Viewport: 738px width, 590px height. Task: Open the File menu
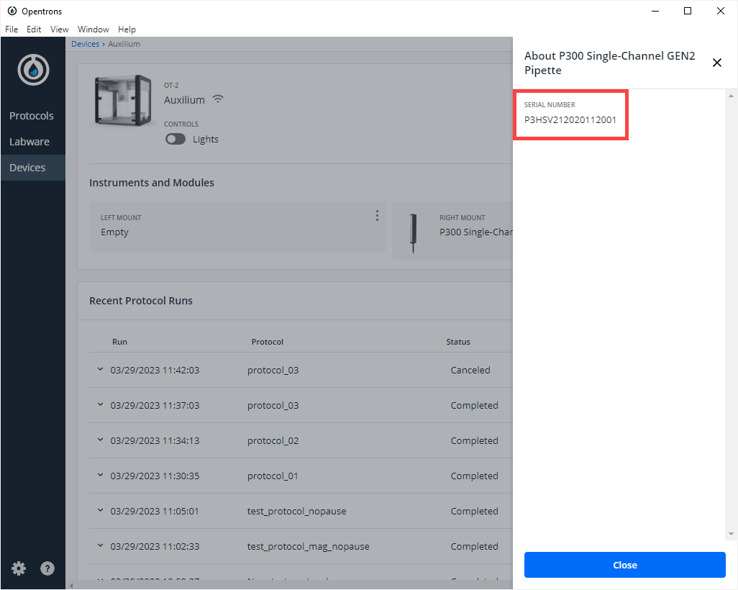[x=12, y=29]
